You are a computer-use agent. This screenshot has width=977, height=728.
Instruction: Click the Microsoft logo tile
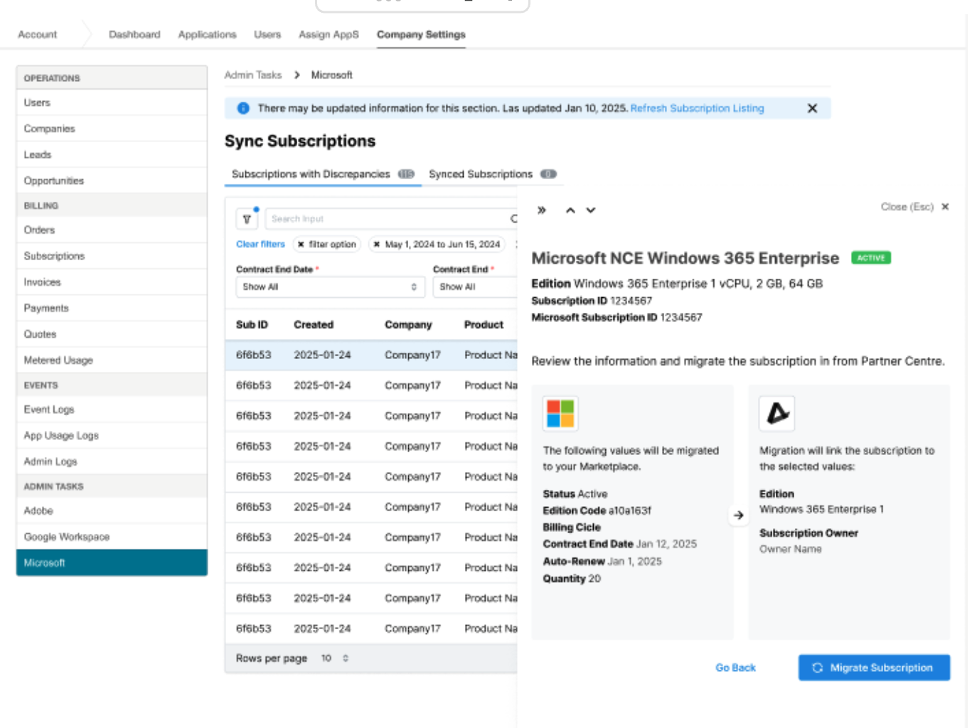tap(560, 414)
